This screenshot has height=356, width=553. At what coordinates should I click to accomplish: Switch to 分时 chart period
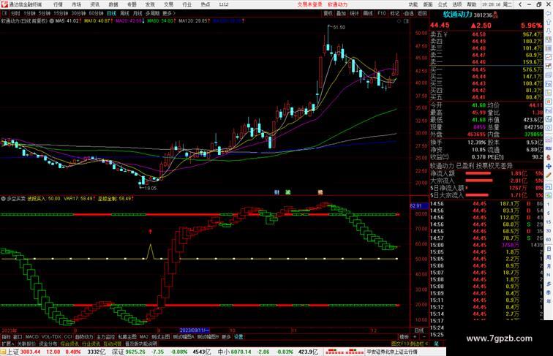[x=15, y=13]
